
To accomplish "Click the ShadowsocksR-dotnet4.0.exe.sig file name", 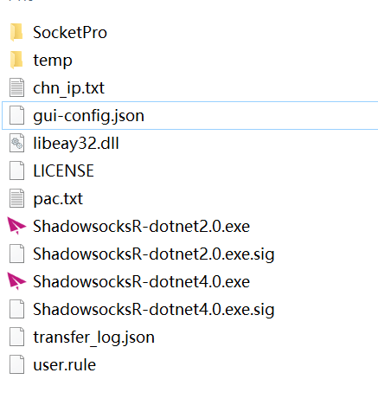I will click(154, 310).
